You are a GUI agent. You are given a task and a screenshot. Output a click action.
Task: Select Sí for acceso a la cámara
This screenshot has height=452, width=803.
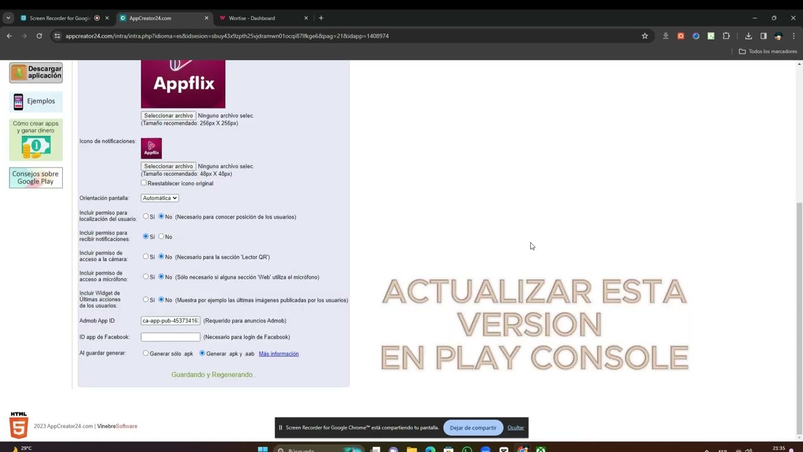(x=146, y=257)
